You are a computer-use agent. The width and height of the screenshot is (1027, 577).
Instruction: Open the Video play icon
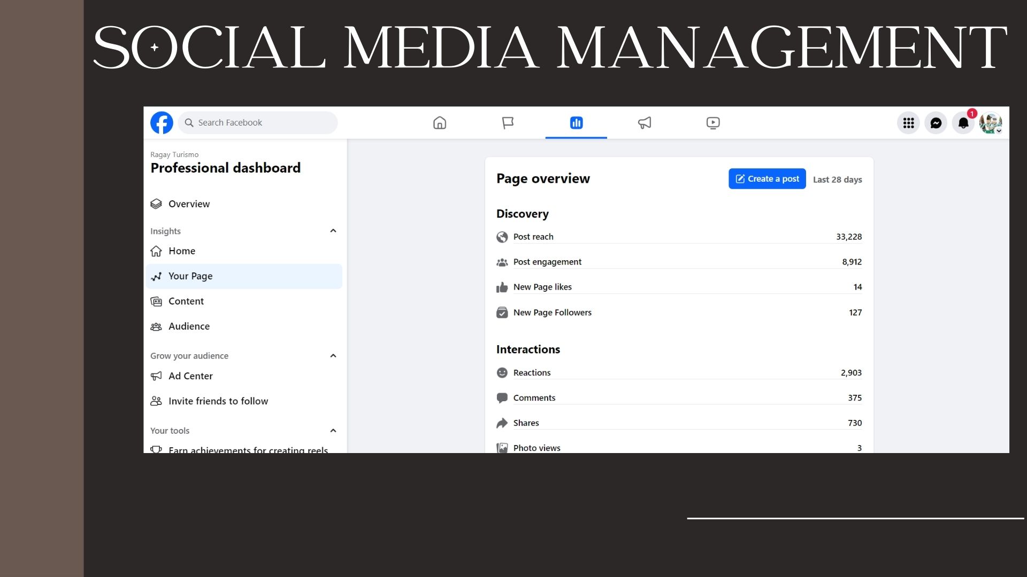click(x=713, y=123)
